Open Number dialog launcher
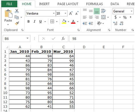Viewport: 135px width, 112px height. [132, 30]
